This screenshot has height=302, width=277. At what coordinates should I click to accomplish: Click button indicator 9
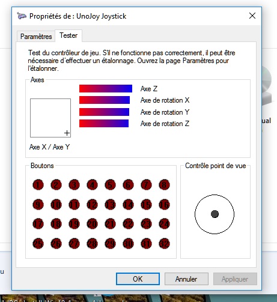38,204
